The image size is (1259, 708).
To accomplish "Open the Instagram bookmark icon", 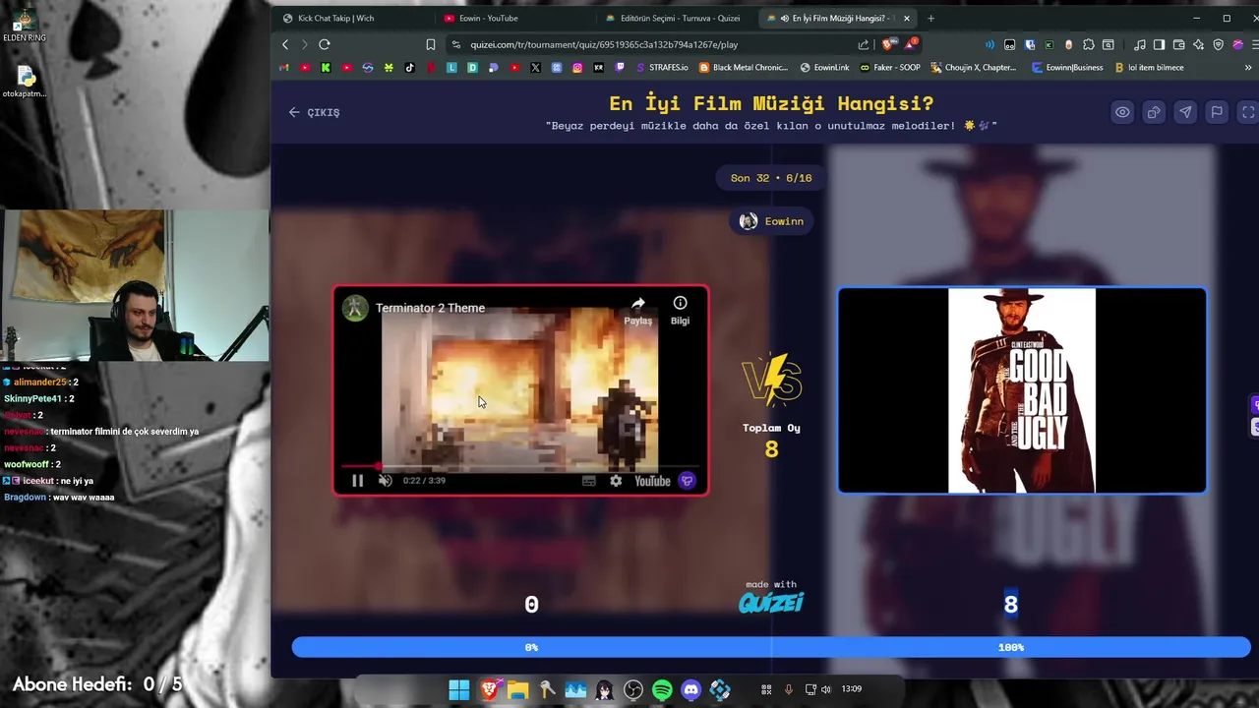I will click(x=577, y=68).
